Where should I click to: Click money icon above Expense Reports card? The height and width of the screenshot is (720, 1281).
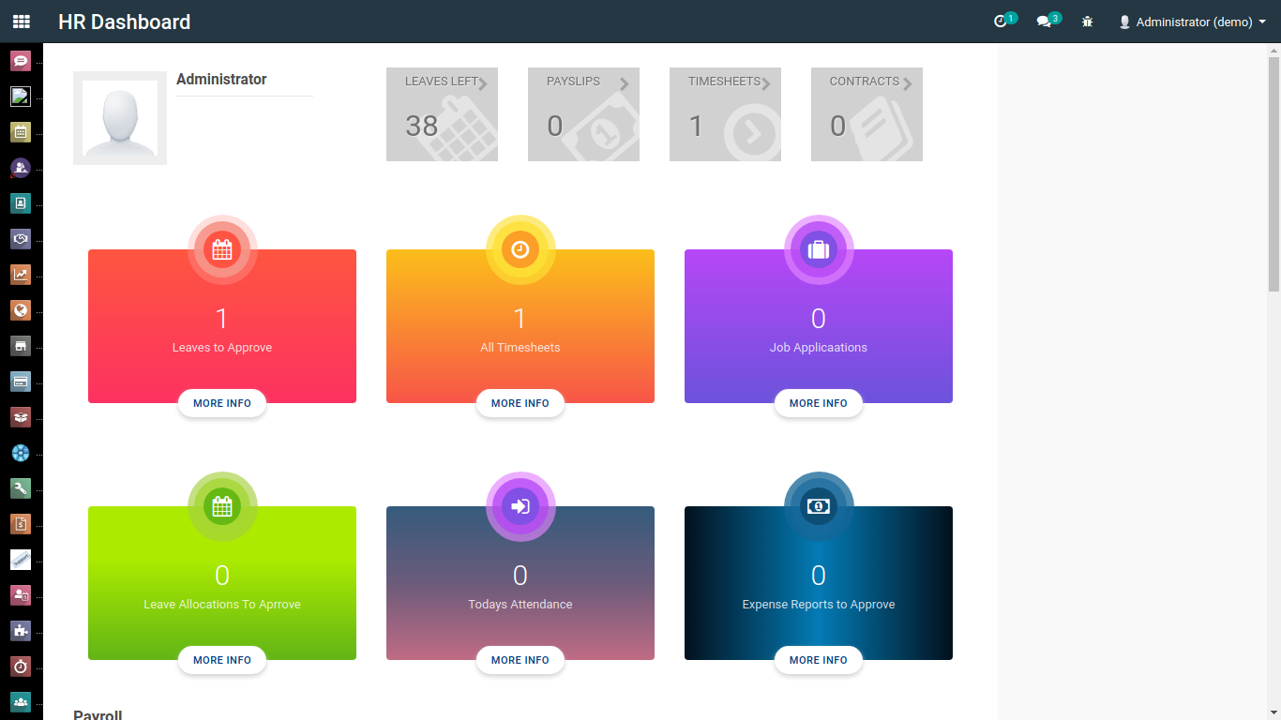pos(819,506)
